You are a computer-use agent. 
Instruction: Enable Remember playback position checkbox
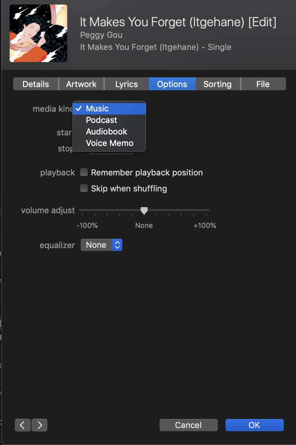[x=84, y=173]
